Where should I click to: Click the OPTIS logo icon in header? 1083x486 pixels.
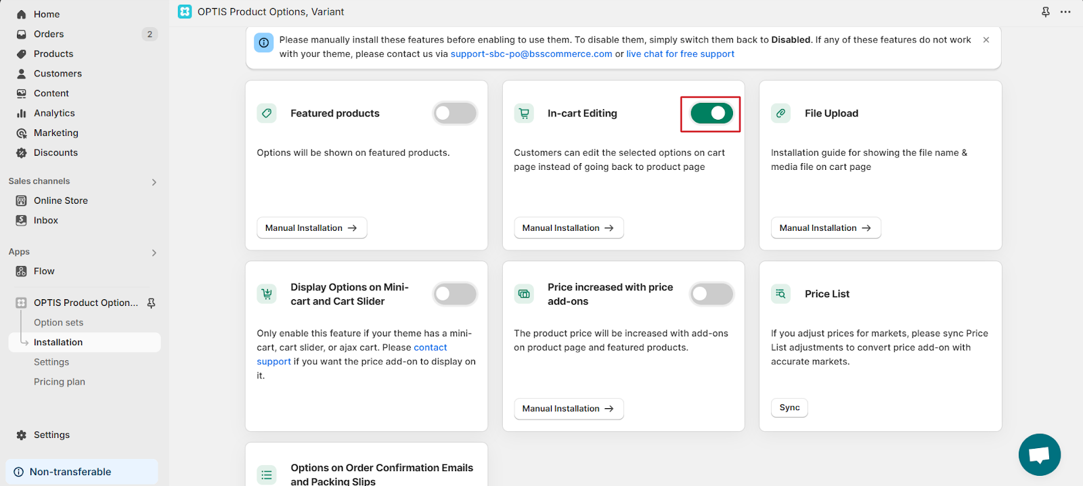point(185,12)
